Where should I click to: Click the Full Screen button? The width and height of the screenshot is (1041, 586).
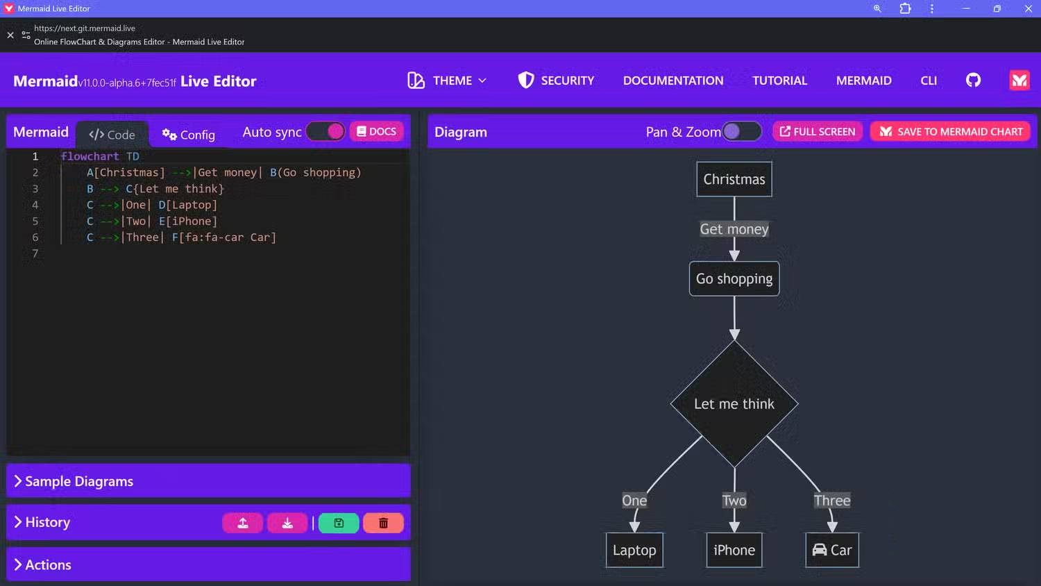pyautogui.click(x=818, y=131)
